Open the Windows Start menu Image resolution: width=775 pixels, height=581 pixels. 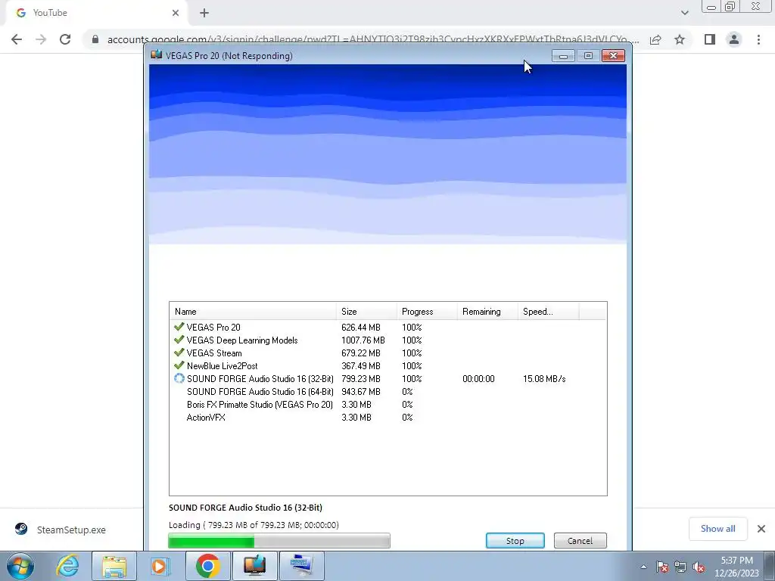click(20, 566)
